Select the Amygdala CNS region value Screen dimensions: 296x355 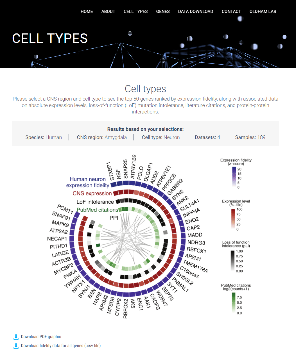point(116,137)
